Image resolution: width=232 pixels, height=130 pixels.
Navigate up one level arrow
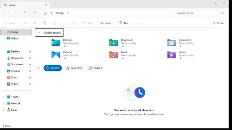pyautogui.click(x=25, y=13)
